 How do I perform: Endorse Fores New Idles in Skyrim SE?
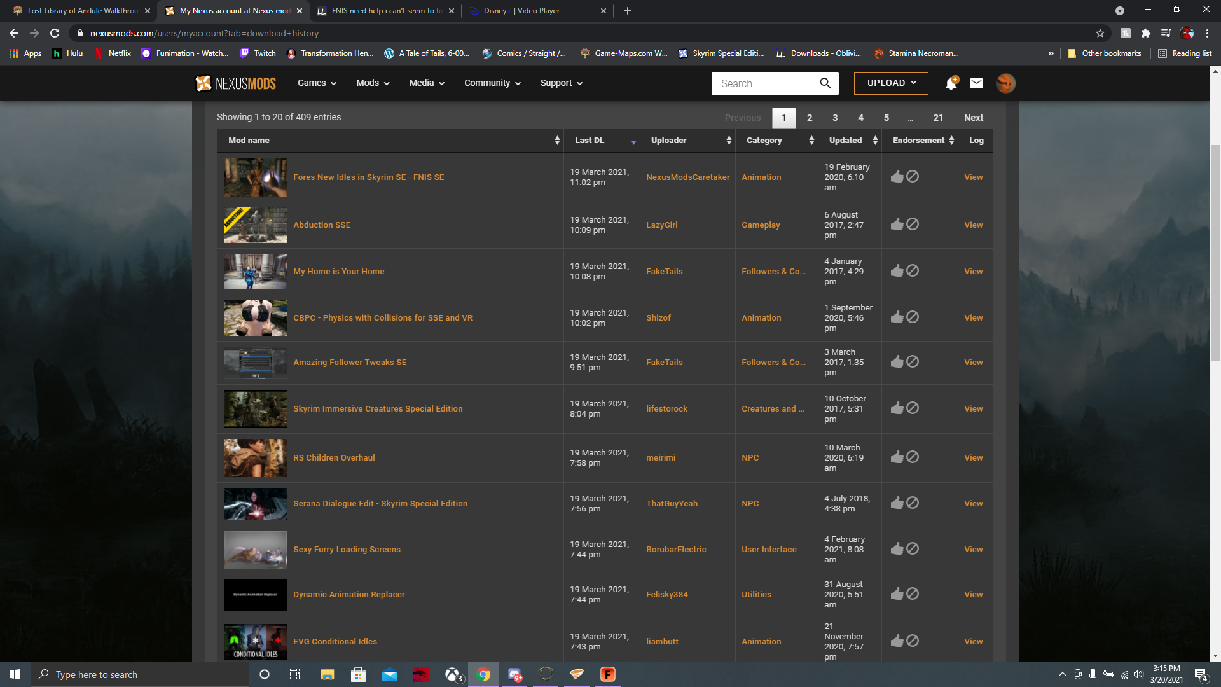click(x=897, y=177)
